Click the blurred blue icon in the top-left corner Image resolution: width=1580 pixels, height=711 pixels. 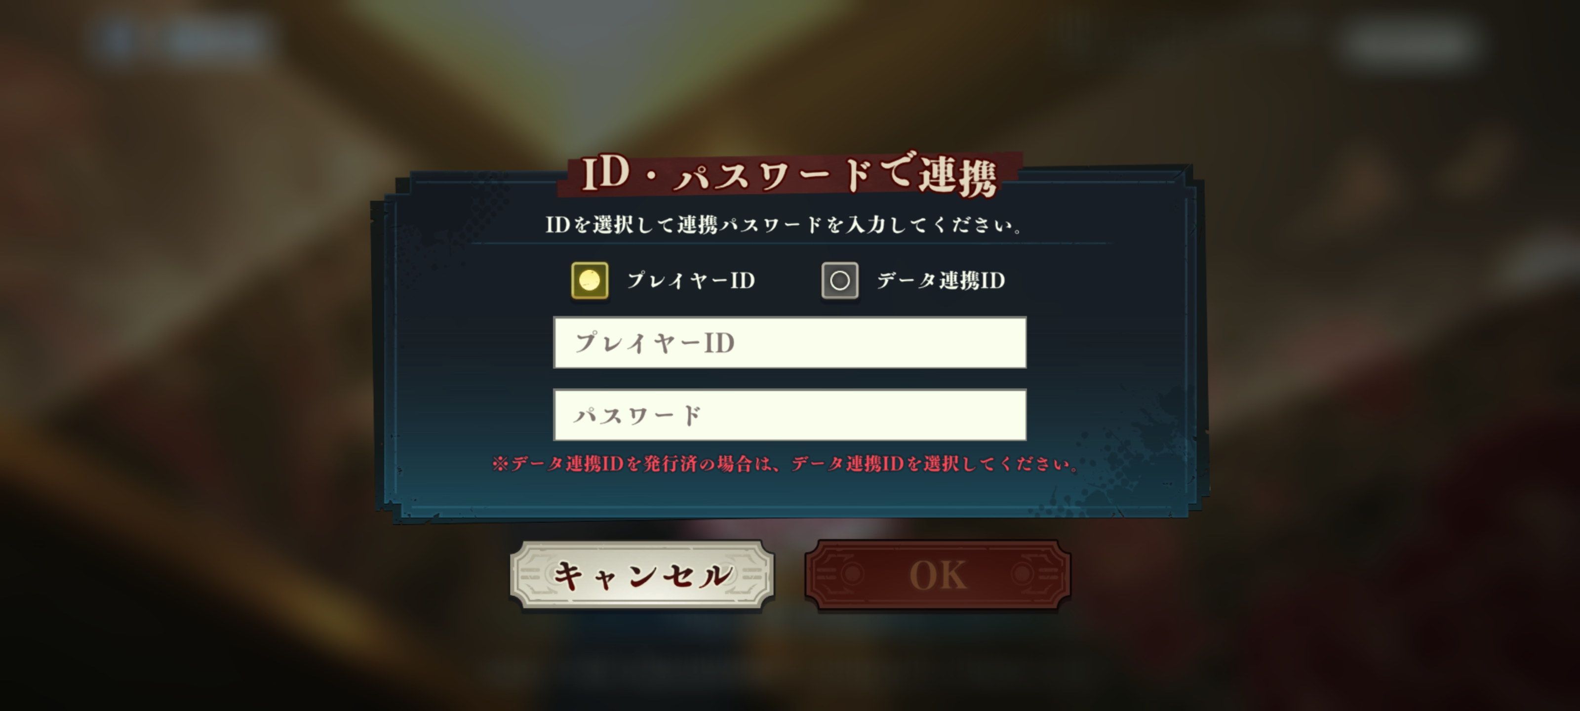point(116,39)
